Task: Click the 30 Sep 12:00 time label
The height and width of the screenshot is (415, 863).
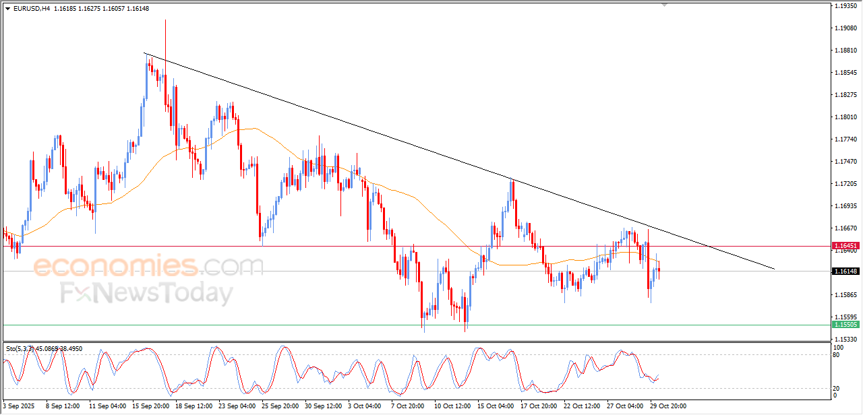Action: (x=324, y=406)
